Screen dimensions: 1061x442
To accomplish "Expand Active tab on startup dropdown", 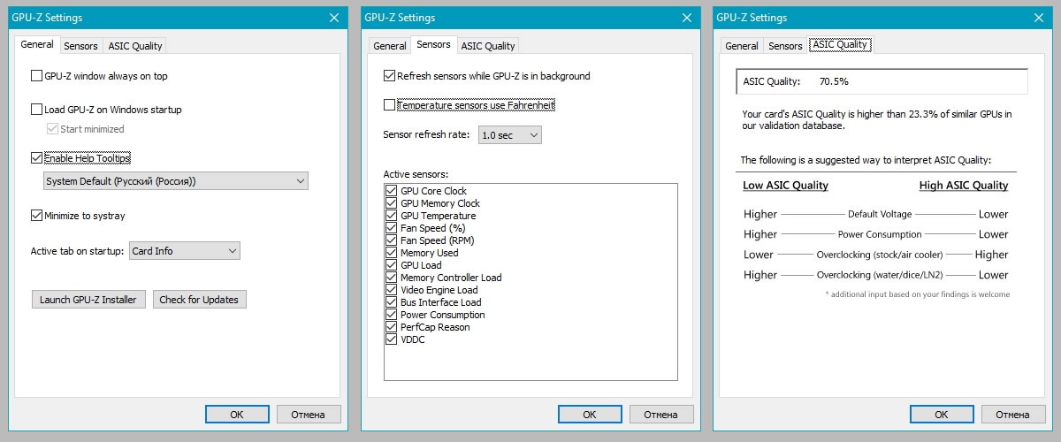I will pyautogui.click(x=184, y=251).
